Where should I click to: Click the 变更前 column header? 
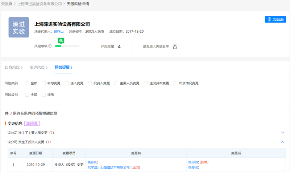point(136,153)
